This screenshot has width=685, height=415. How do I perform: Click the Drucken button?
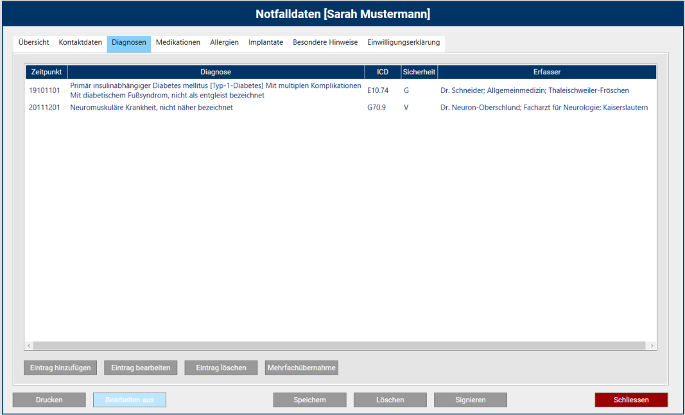point(49,400)
